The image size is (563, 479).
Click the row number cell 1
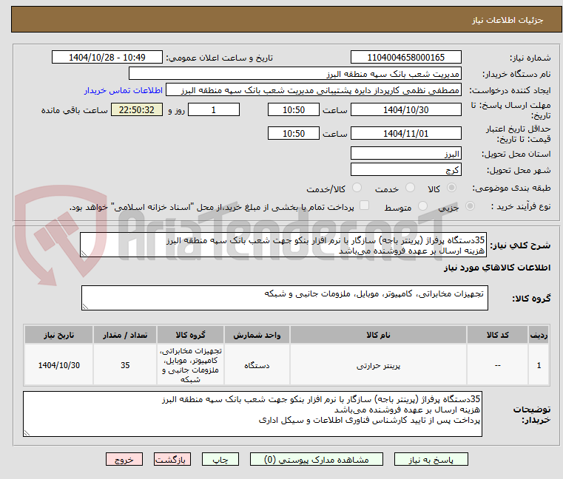pyautogui.click(x=539, y=365)
